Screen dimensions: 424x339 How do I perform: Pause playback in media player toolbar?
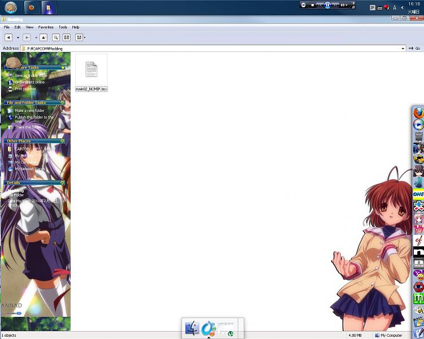[327, 5]
